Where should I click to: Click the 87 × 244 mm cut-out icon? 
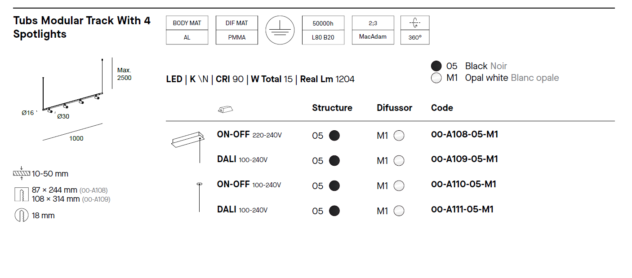tap(21, 194)
